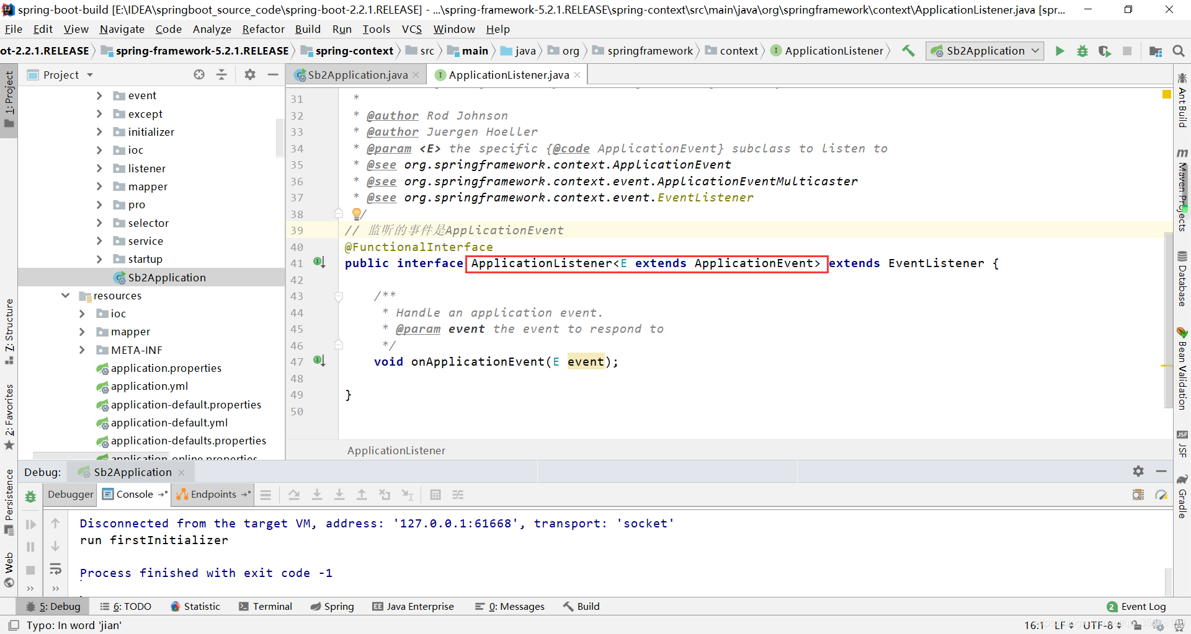
Task: Open the Navigate menu
Action: tap(122, 29)
